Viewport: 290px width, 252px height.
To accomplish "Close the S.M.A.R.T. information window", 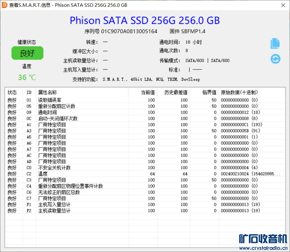I will point(283,5).
